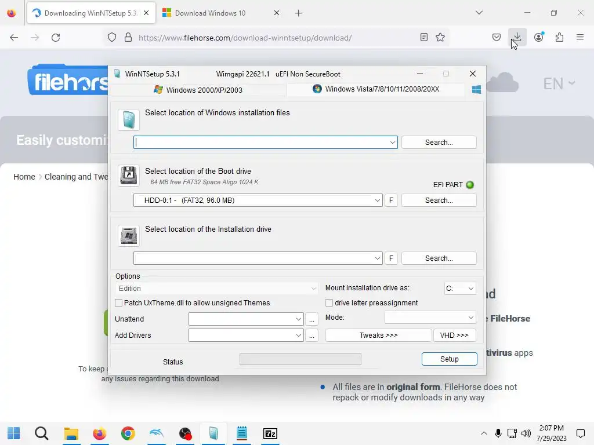594x445 pixels.
Task: Switch to Windows Vista/7/8/10/11/2008/20XX tab
Action: coord(376,89)
